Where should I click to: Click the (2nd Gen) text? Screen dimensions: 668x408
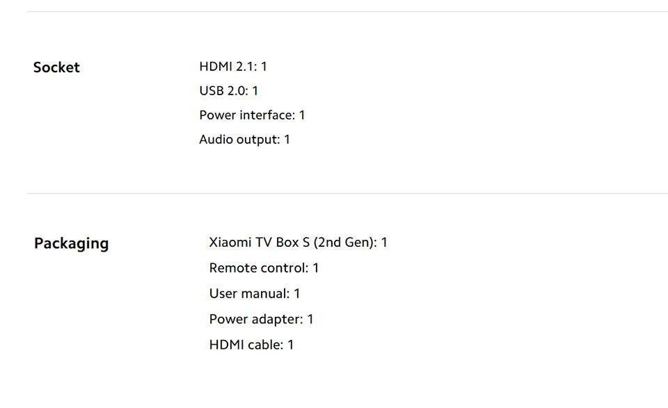point(346,243)
